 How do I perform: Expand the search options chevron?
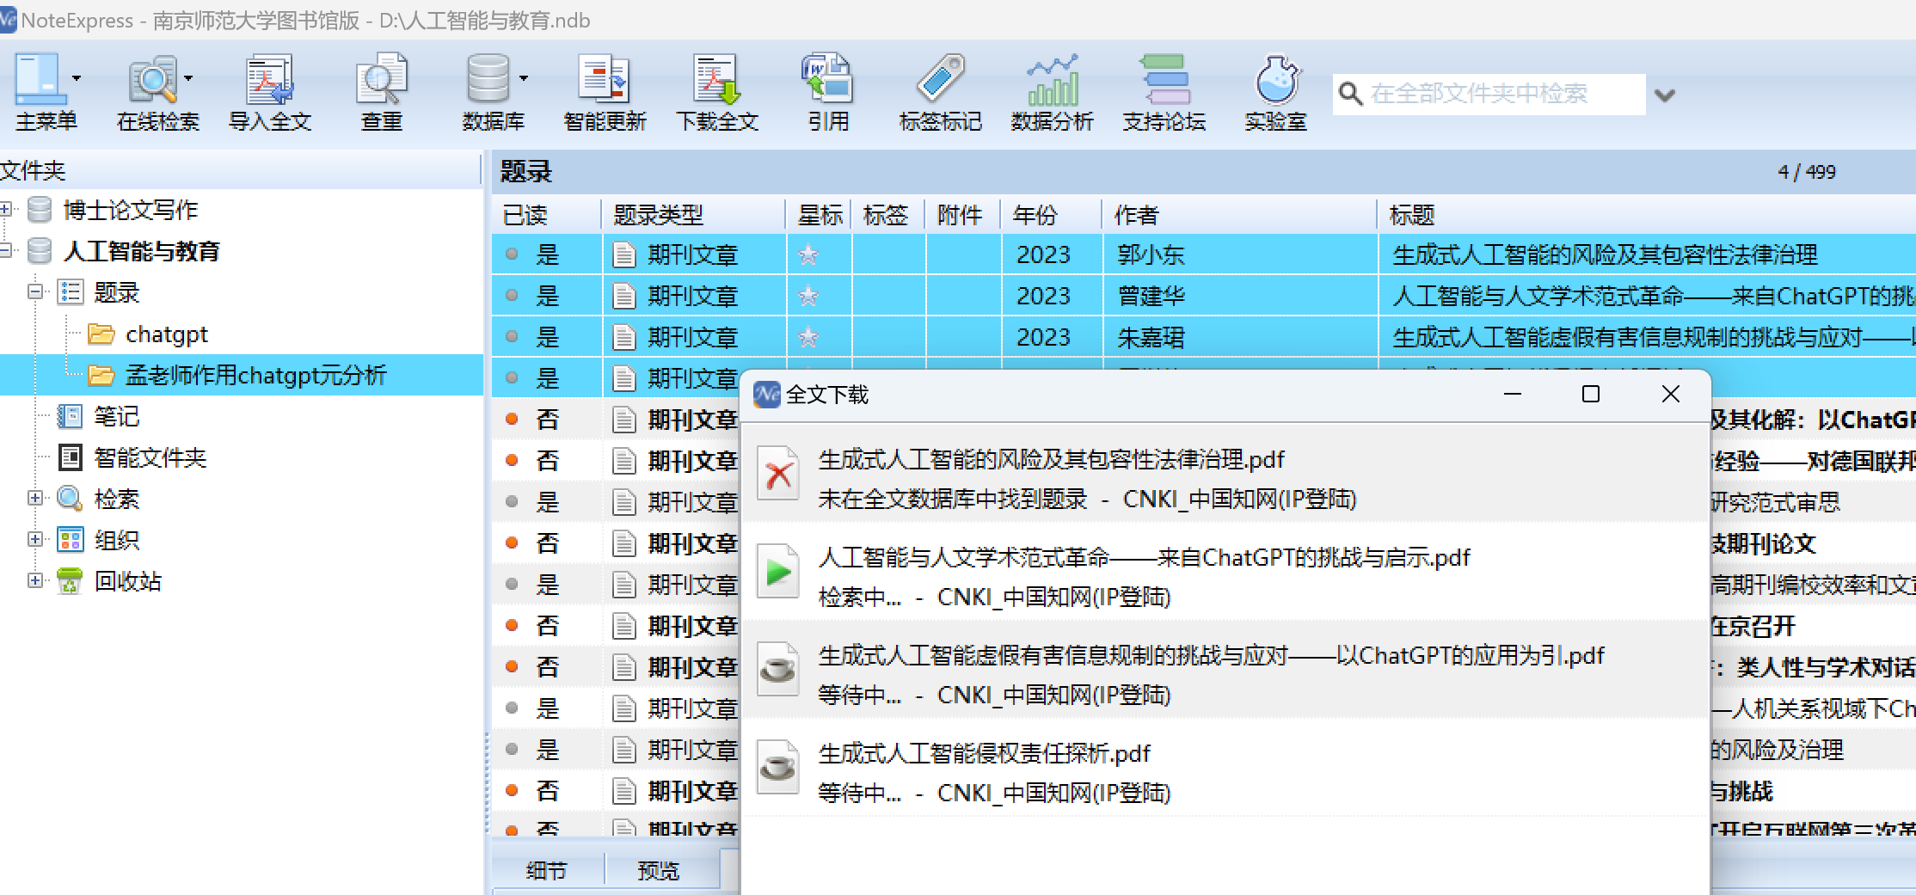tap(1665, 95)
